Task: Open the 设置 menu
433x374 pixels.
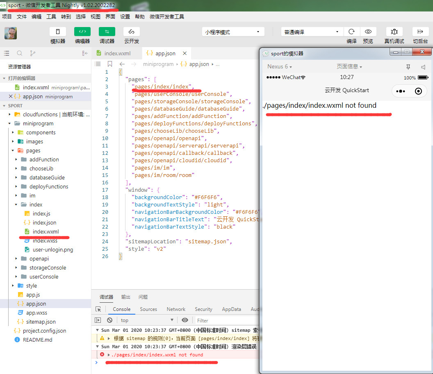Action: tap(125, 16)
